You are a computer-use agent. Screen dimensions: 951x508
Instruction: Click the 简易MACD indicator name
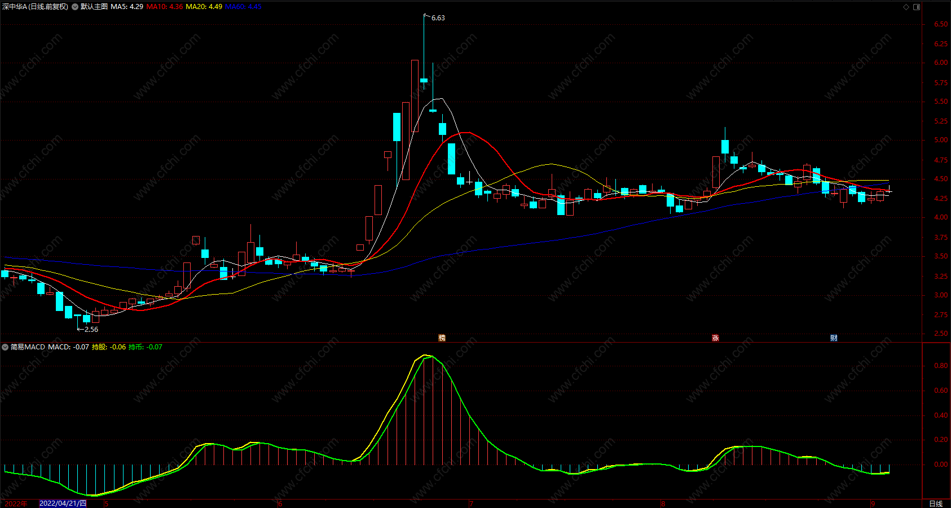click(x=28, y=347)
